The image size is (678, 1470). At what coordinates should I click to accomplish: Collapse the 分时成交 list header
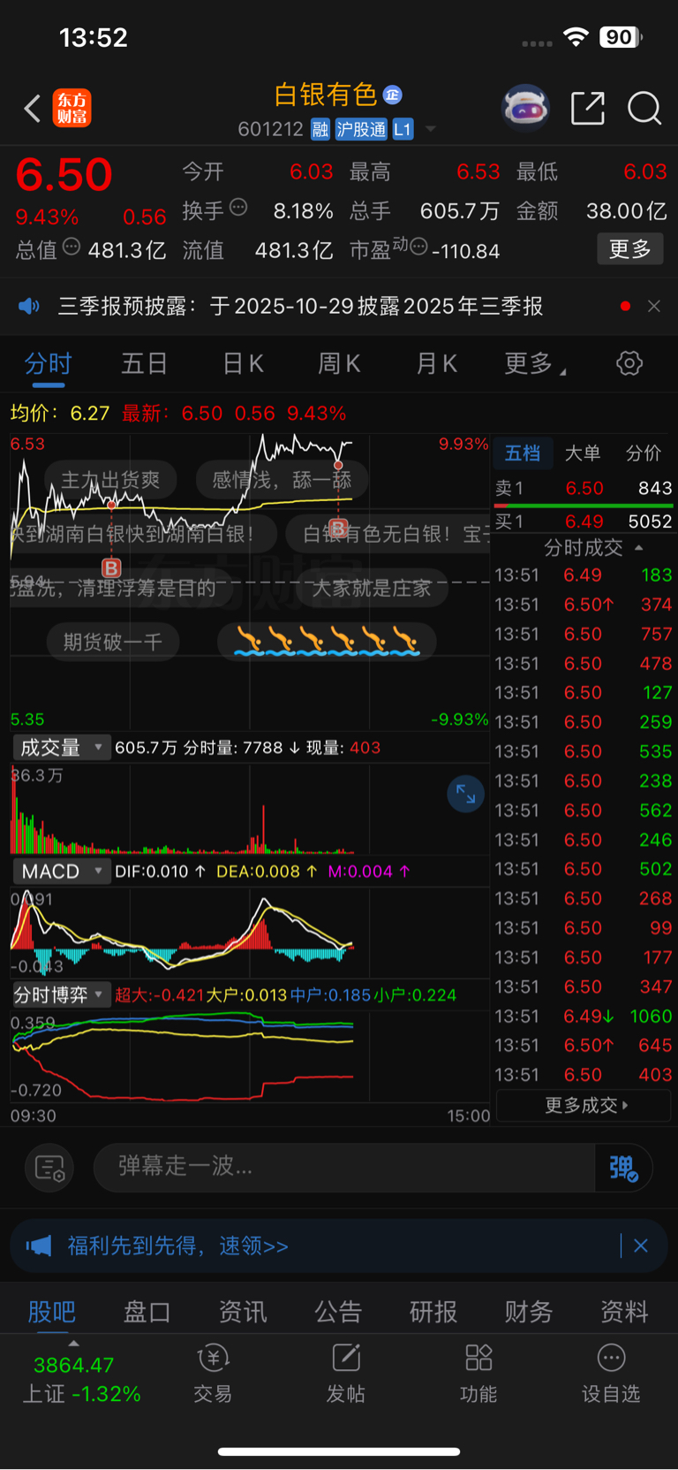coord(594,548)
